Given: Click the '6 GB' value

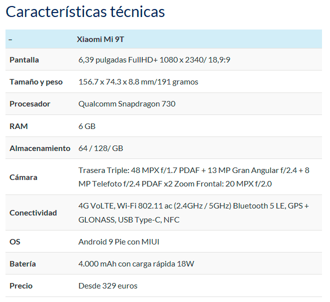Looking at the screenshot, I should tap(87, 126).
